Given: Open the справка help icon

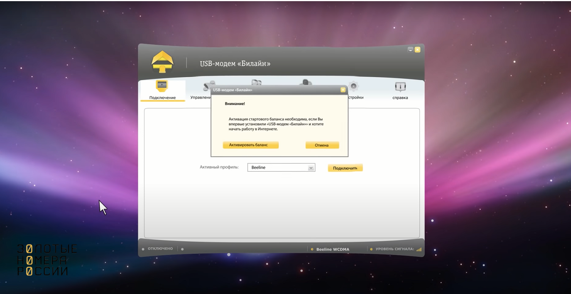Looking at the screenshot, I should pos(400,87).
